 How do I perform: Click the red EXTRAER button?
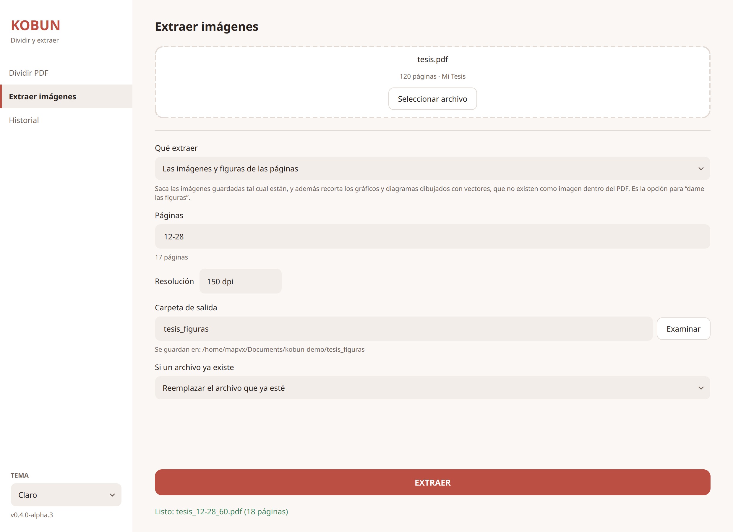coord(432,482)
